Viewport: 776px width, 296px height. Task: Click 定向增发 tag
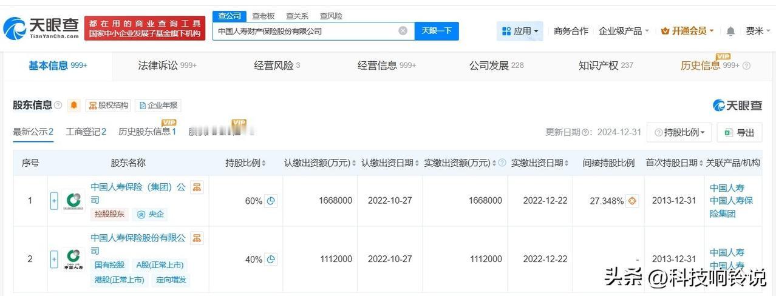click(171, 280)
